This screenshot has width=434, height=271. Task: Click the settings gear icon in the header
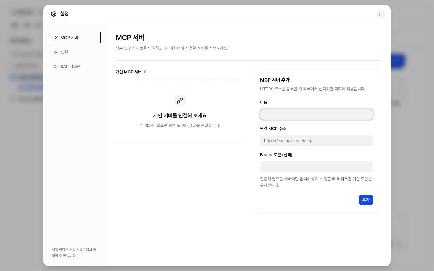(x=54, y=14)
